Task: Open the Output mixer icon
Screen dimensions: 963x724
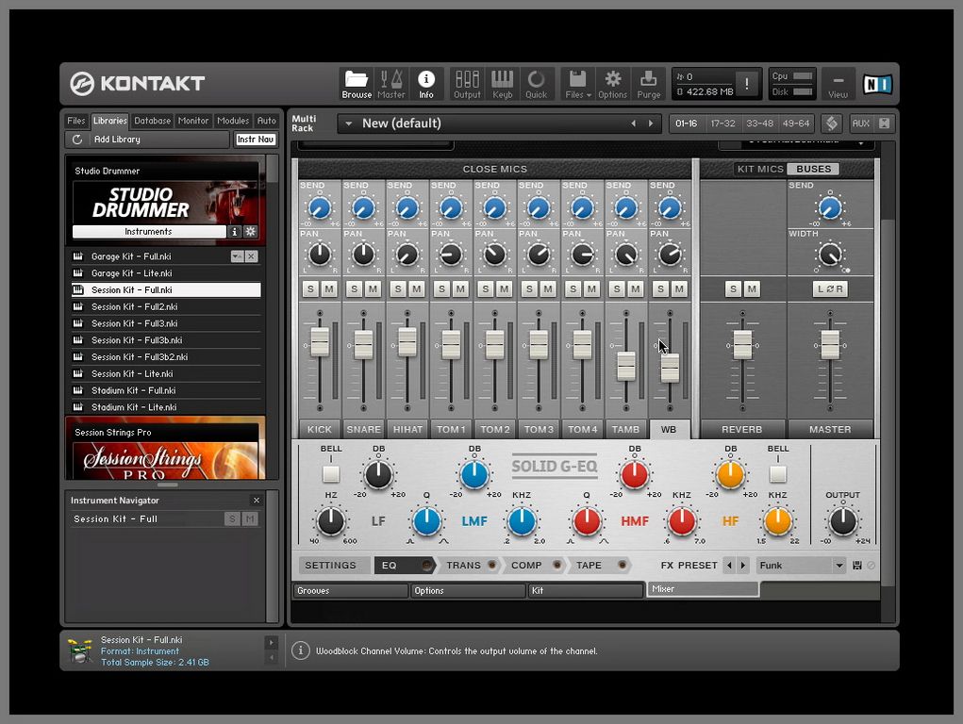Action: (467, 84)
